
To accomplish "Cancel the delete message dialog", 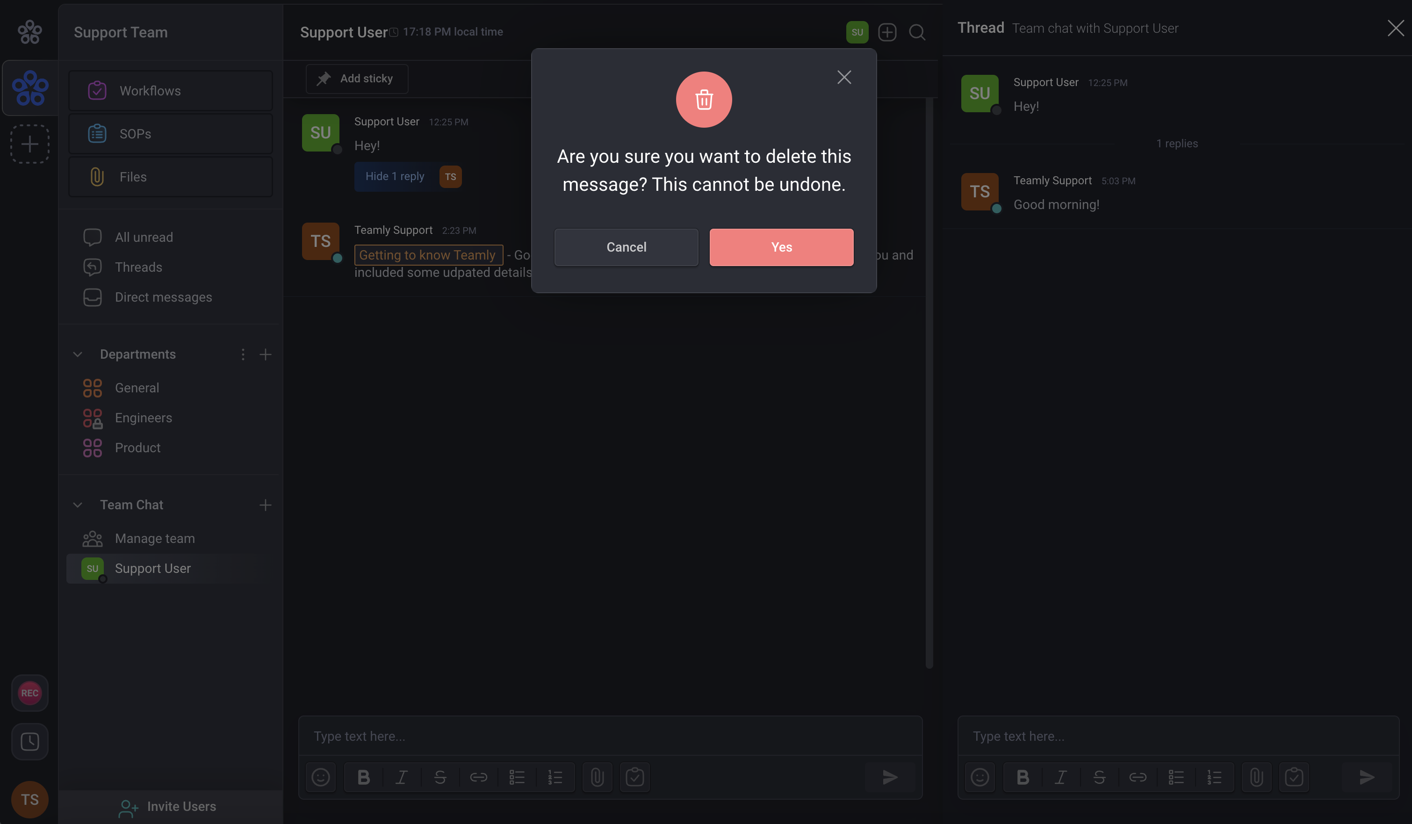I will [626, 247].
